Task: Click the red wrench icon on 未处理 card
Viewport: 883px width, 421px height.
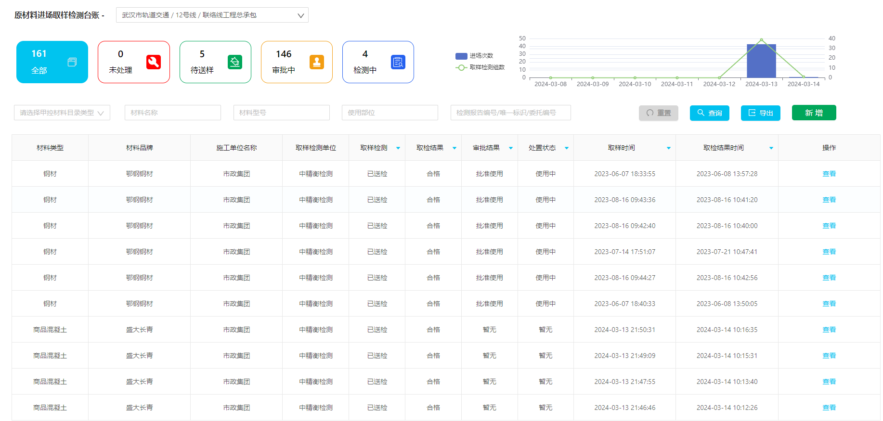Action: point(153,62)
